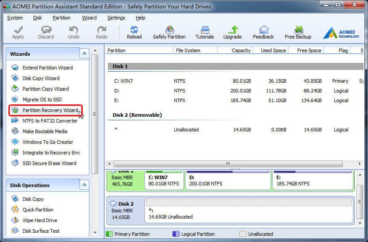The width and height of the screenshot is (368, 242).
Task: Open the Feedback envelope icon
Action: tap(264, 30)
